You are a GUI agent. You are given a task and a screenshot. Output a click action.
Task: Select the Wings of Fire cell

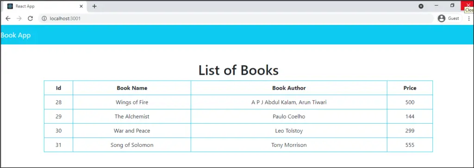pos(132,102)
